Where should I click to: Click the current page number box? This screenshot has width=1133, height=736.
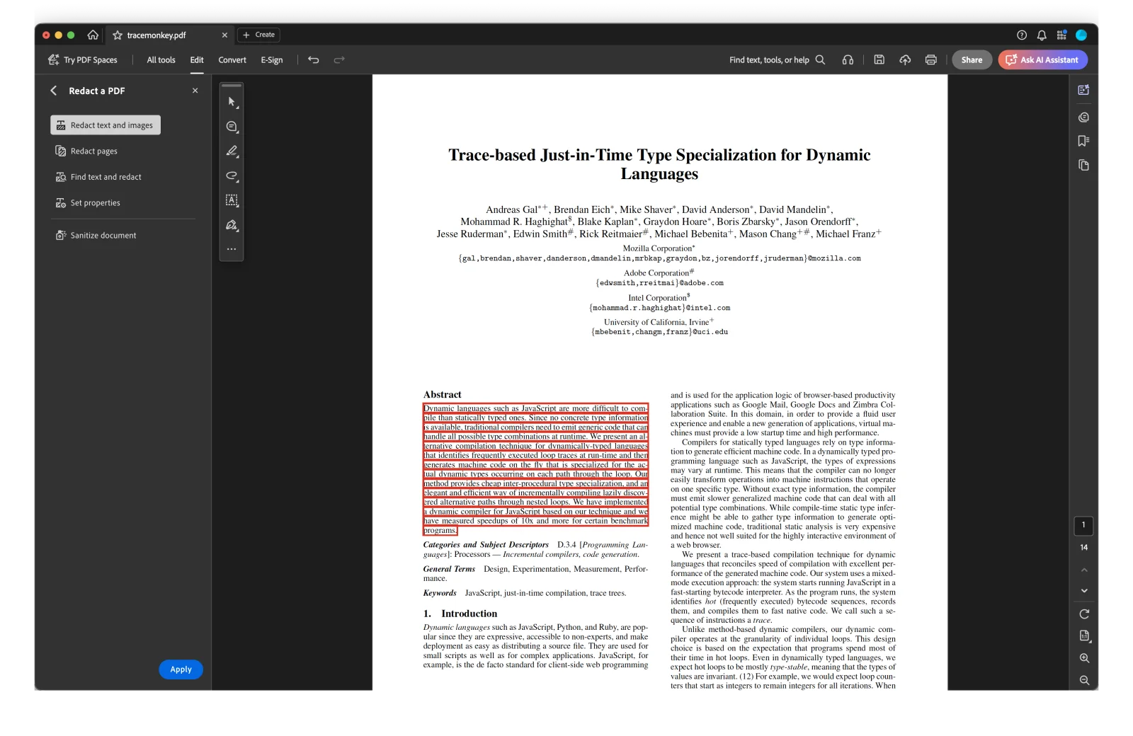1083,525
